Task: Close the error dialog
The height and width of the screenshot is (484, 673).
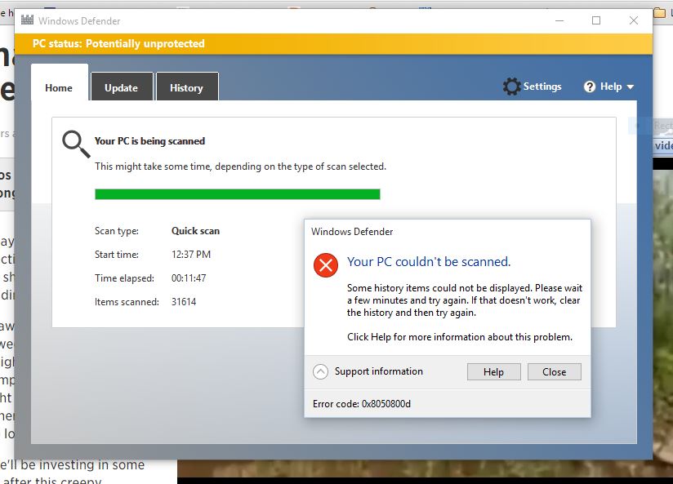Action: tap(554, 371)
